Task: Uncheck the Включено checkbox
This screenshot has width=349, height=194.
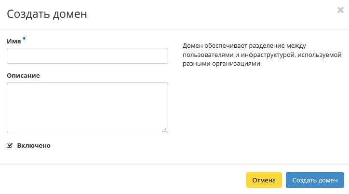Action: pyautogui.click(x=10, y=145)
